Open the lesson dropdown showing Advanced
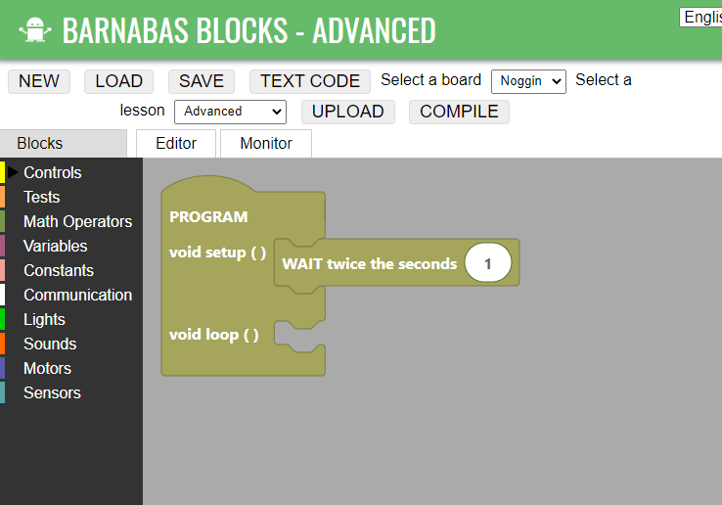The height and width of the screenshot is (505, 722). (x=230, y=112)
